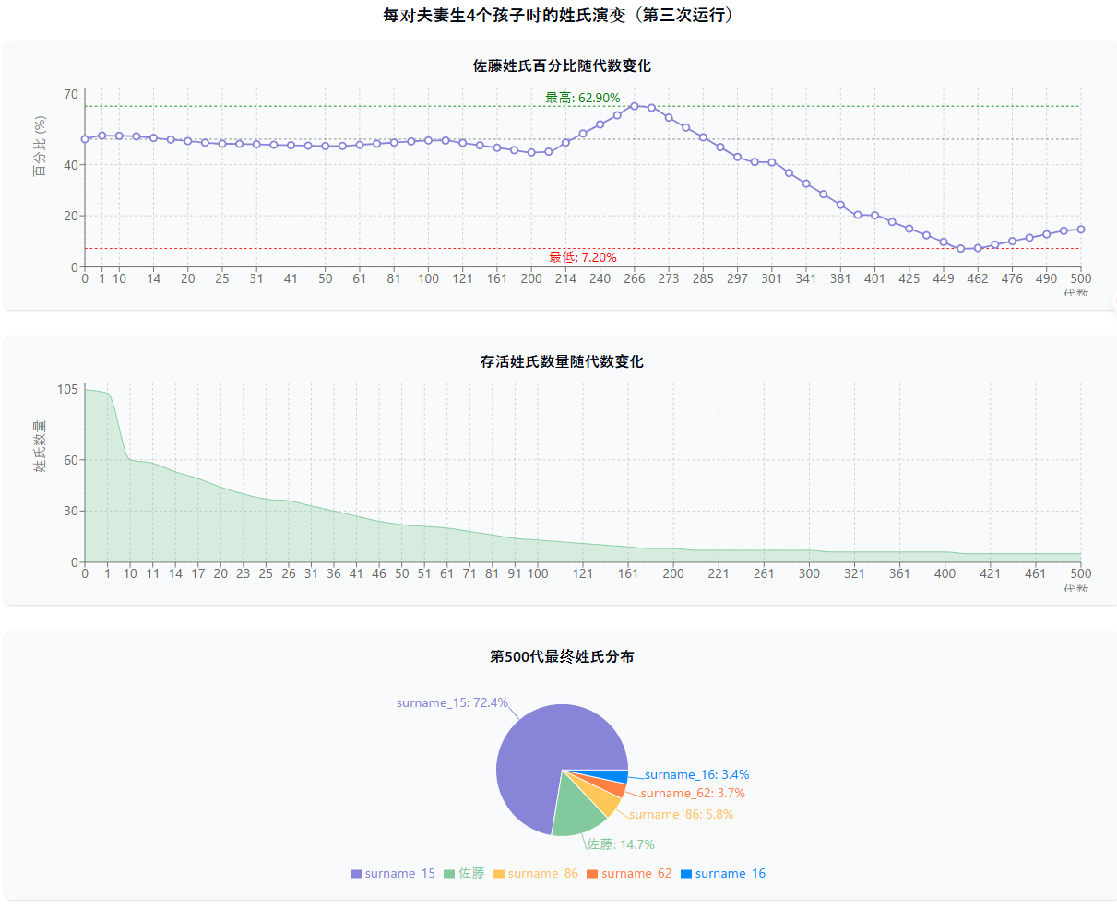Image resolution: width=1117 pixels, height=908 pixels.
Task: Click surname_16 blue legend swatch
Action: [x=686, y=873]
